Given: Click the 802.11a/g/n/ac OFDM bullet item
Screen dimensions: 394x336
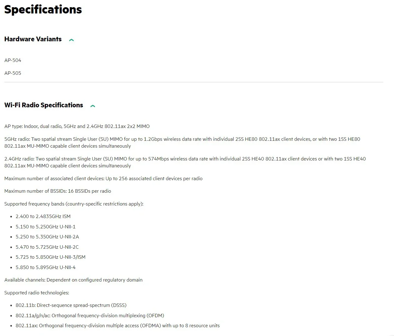Looking at the screenshot, I should 90,316.
